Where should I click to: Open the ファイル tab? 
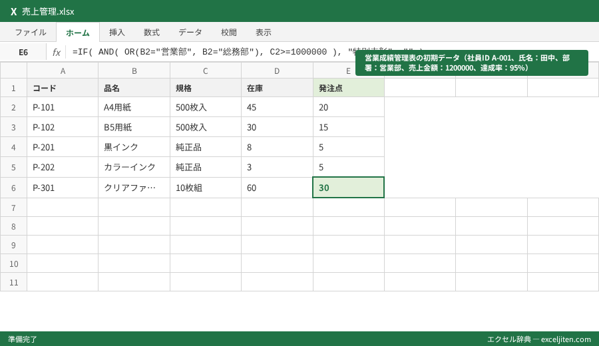click(x=31, y=33)
